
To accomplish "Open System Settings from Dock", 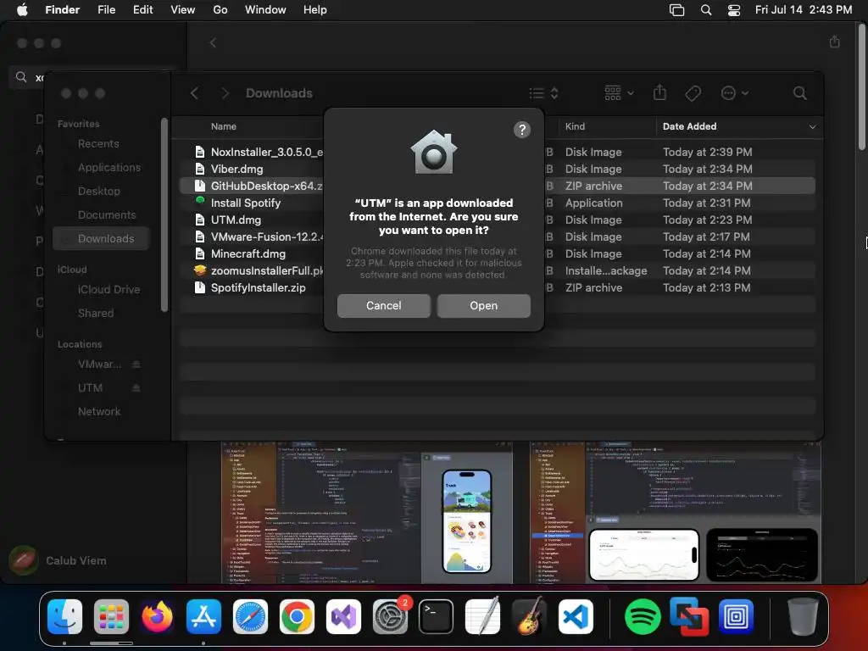I will click(390, 617).
